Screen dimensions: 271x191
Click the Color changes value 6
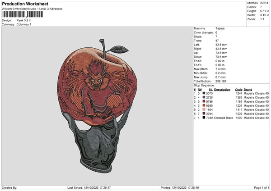point(216,32)
